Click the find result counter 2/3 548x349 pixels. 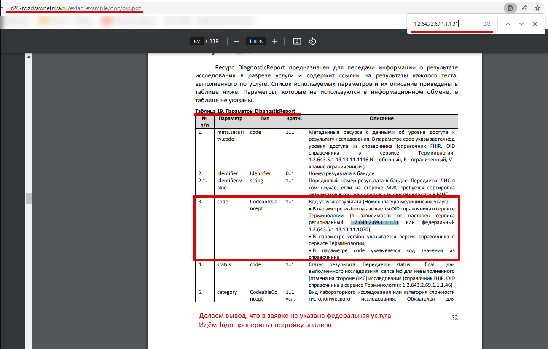pos(487,24)
